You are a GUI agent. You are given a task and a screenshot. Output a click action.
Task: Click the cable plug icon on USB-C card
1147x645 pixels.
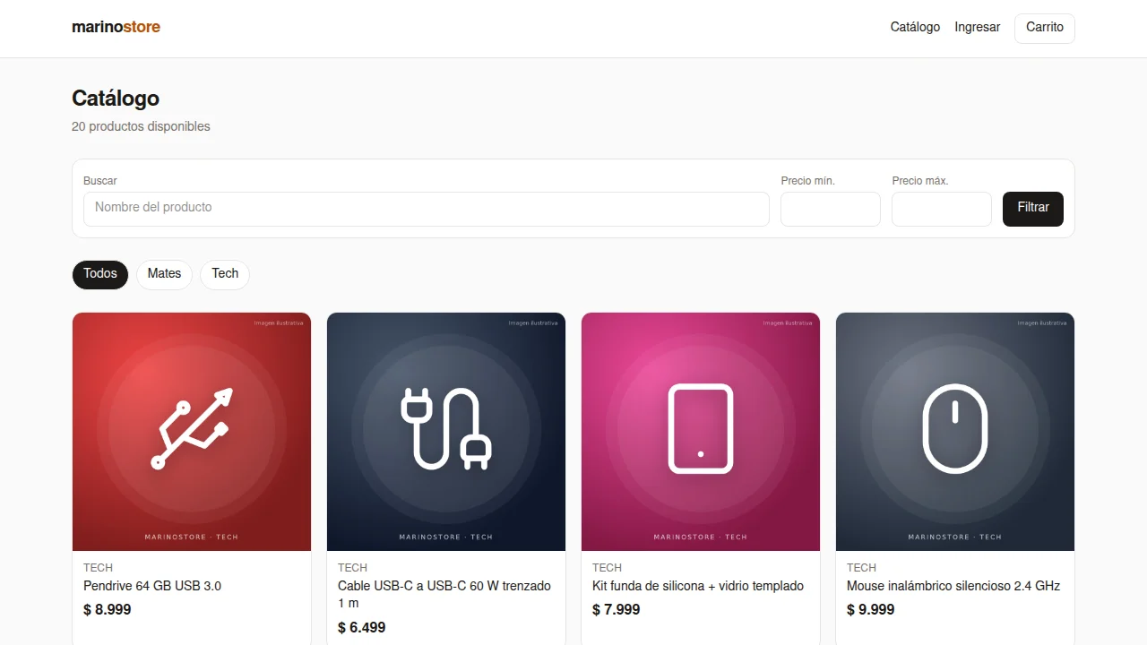coord(446,428)
